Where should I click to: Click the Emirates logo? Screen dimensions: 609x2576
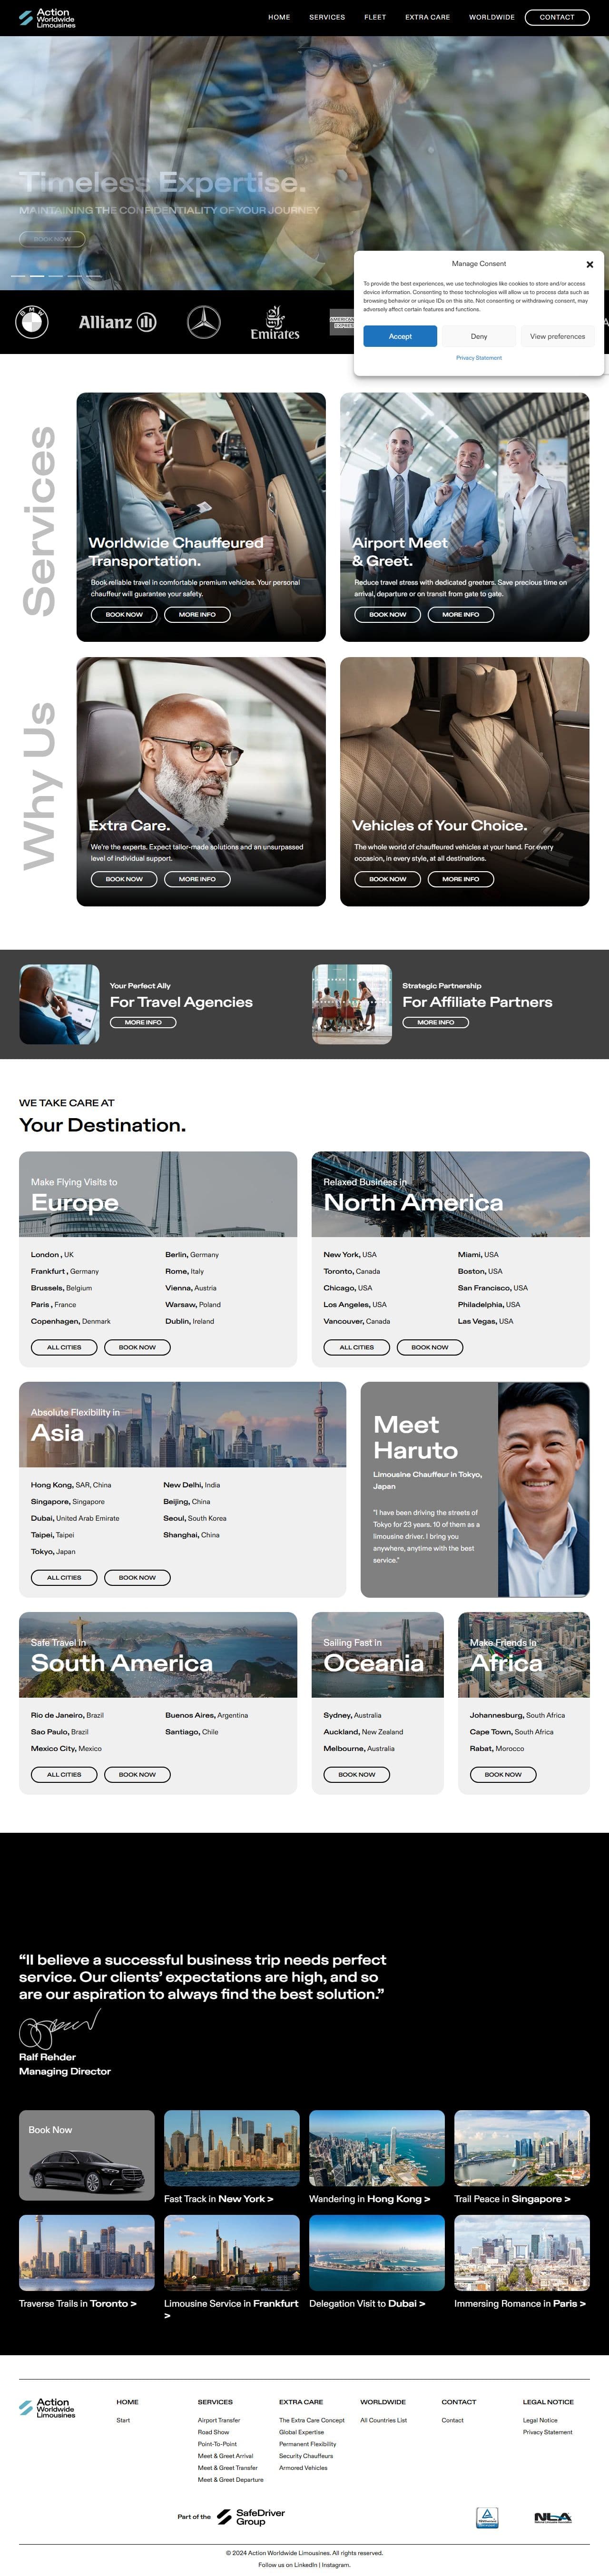(x=275, y=323)
